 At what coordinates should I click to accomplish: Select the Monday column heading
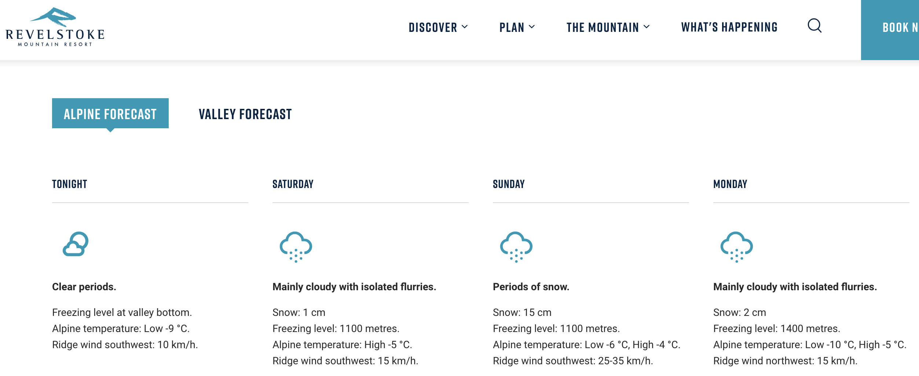pos(730,184)
